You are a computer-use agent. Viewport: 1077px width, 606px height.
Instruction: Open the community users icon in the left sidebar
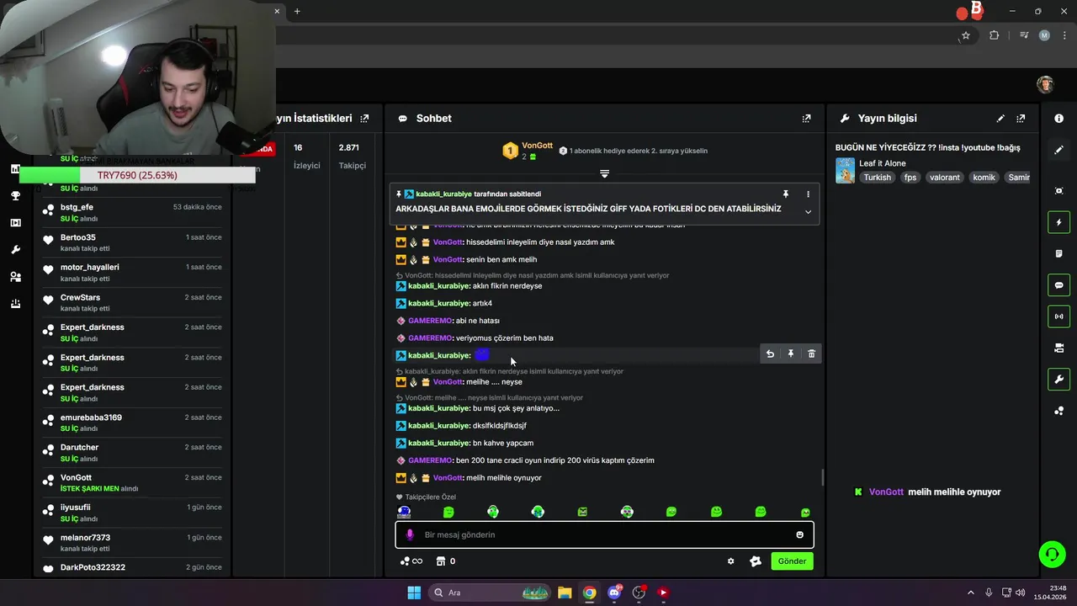tap(15, 277)
